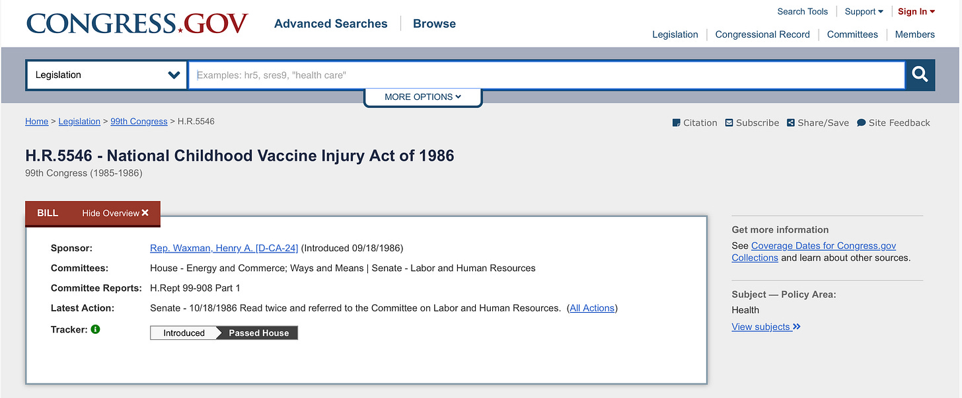This screenshot has height=398, width=962.
Task: Click the Legislation breadcrumb link
Action: point(79,122)
